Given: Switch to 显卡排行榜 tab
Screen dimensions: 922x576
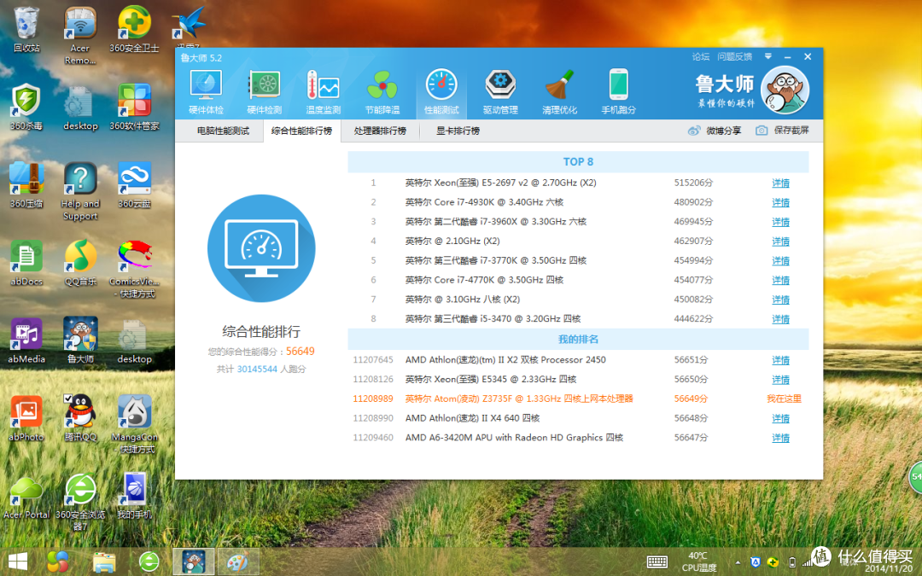Looking at the screenshot, I should (458, 131).
